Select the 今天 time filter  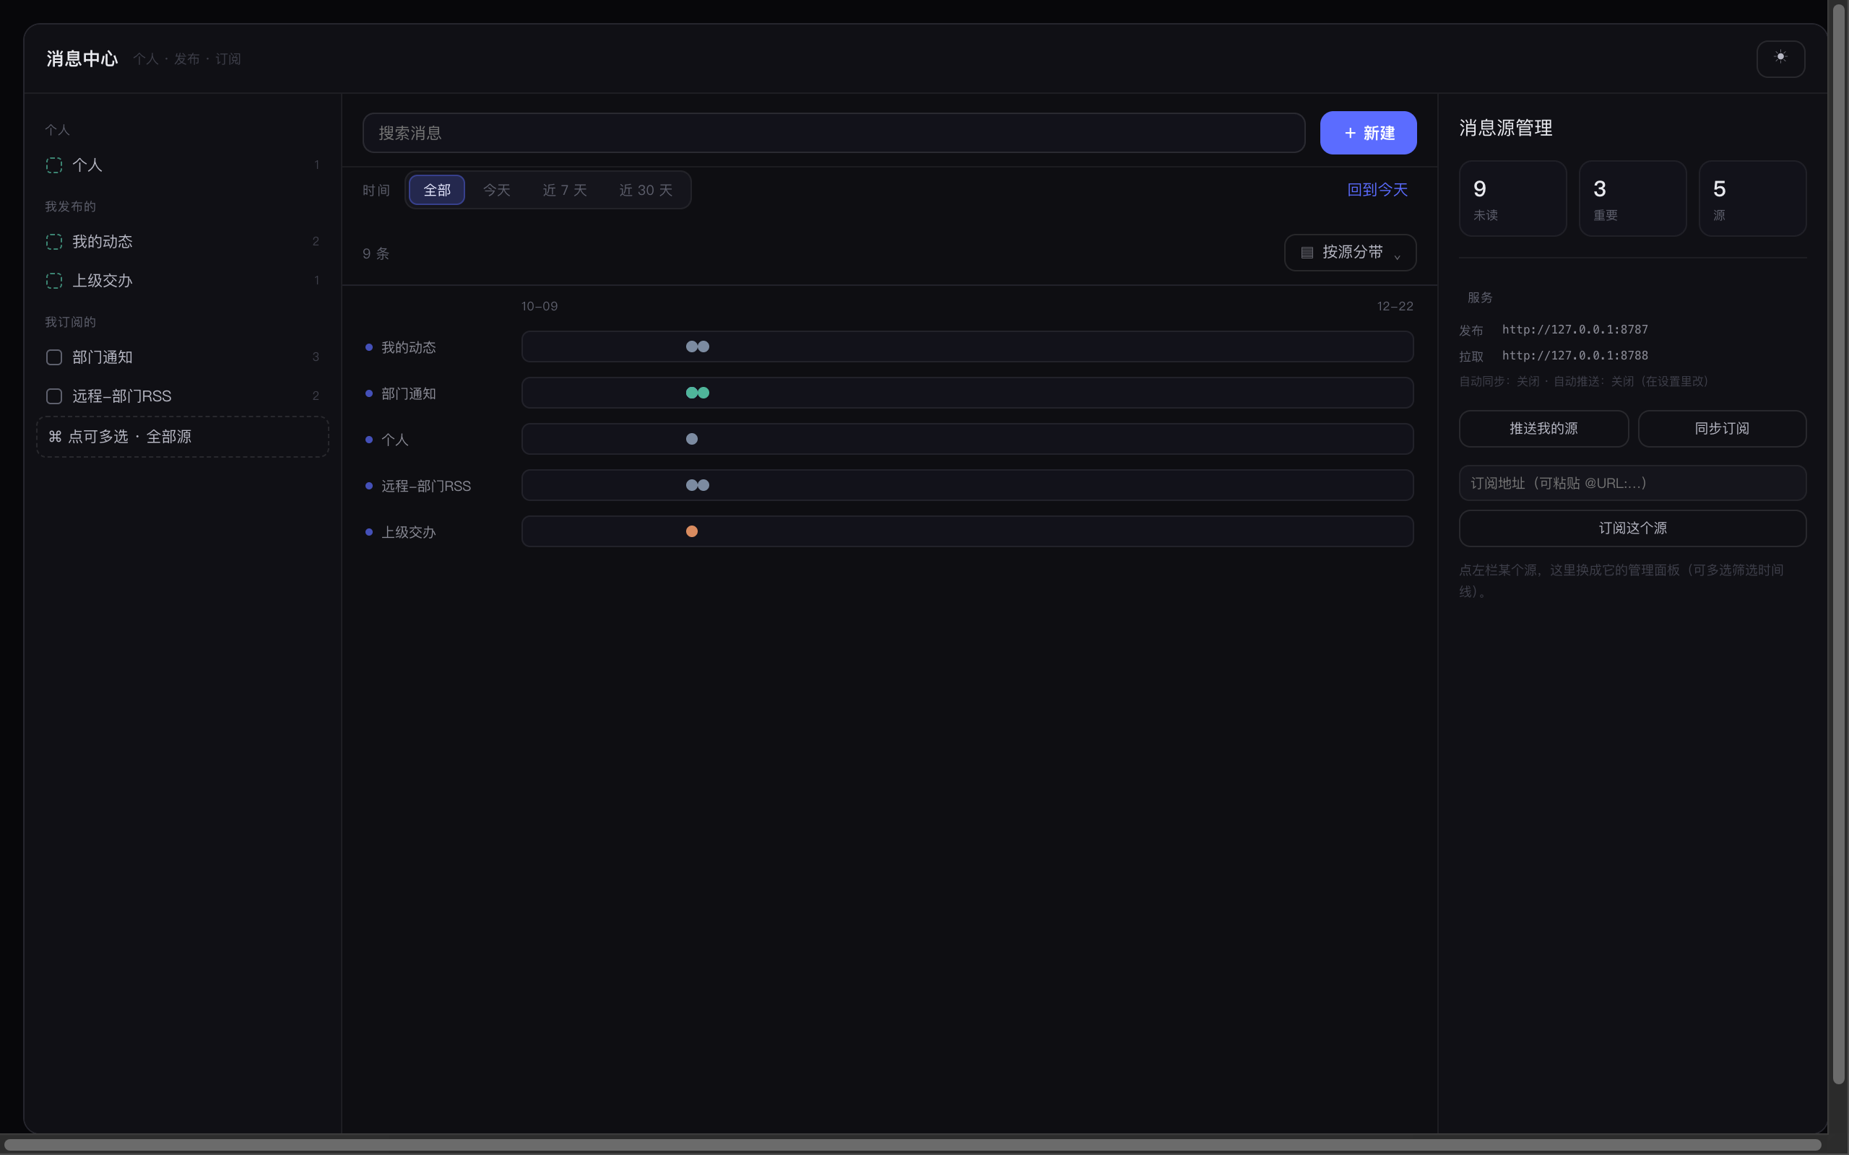click(497, 189)
